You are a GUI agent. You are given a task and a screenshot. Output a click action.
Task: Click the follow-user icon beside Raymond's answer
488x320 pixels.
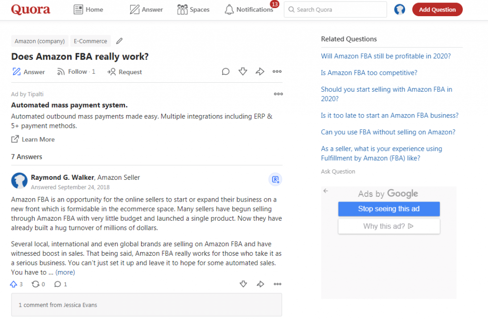click(x=275, y=179)
